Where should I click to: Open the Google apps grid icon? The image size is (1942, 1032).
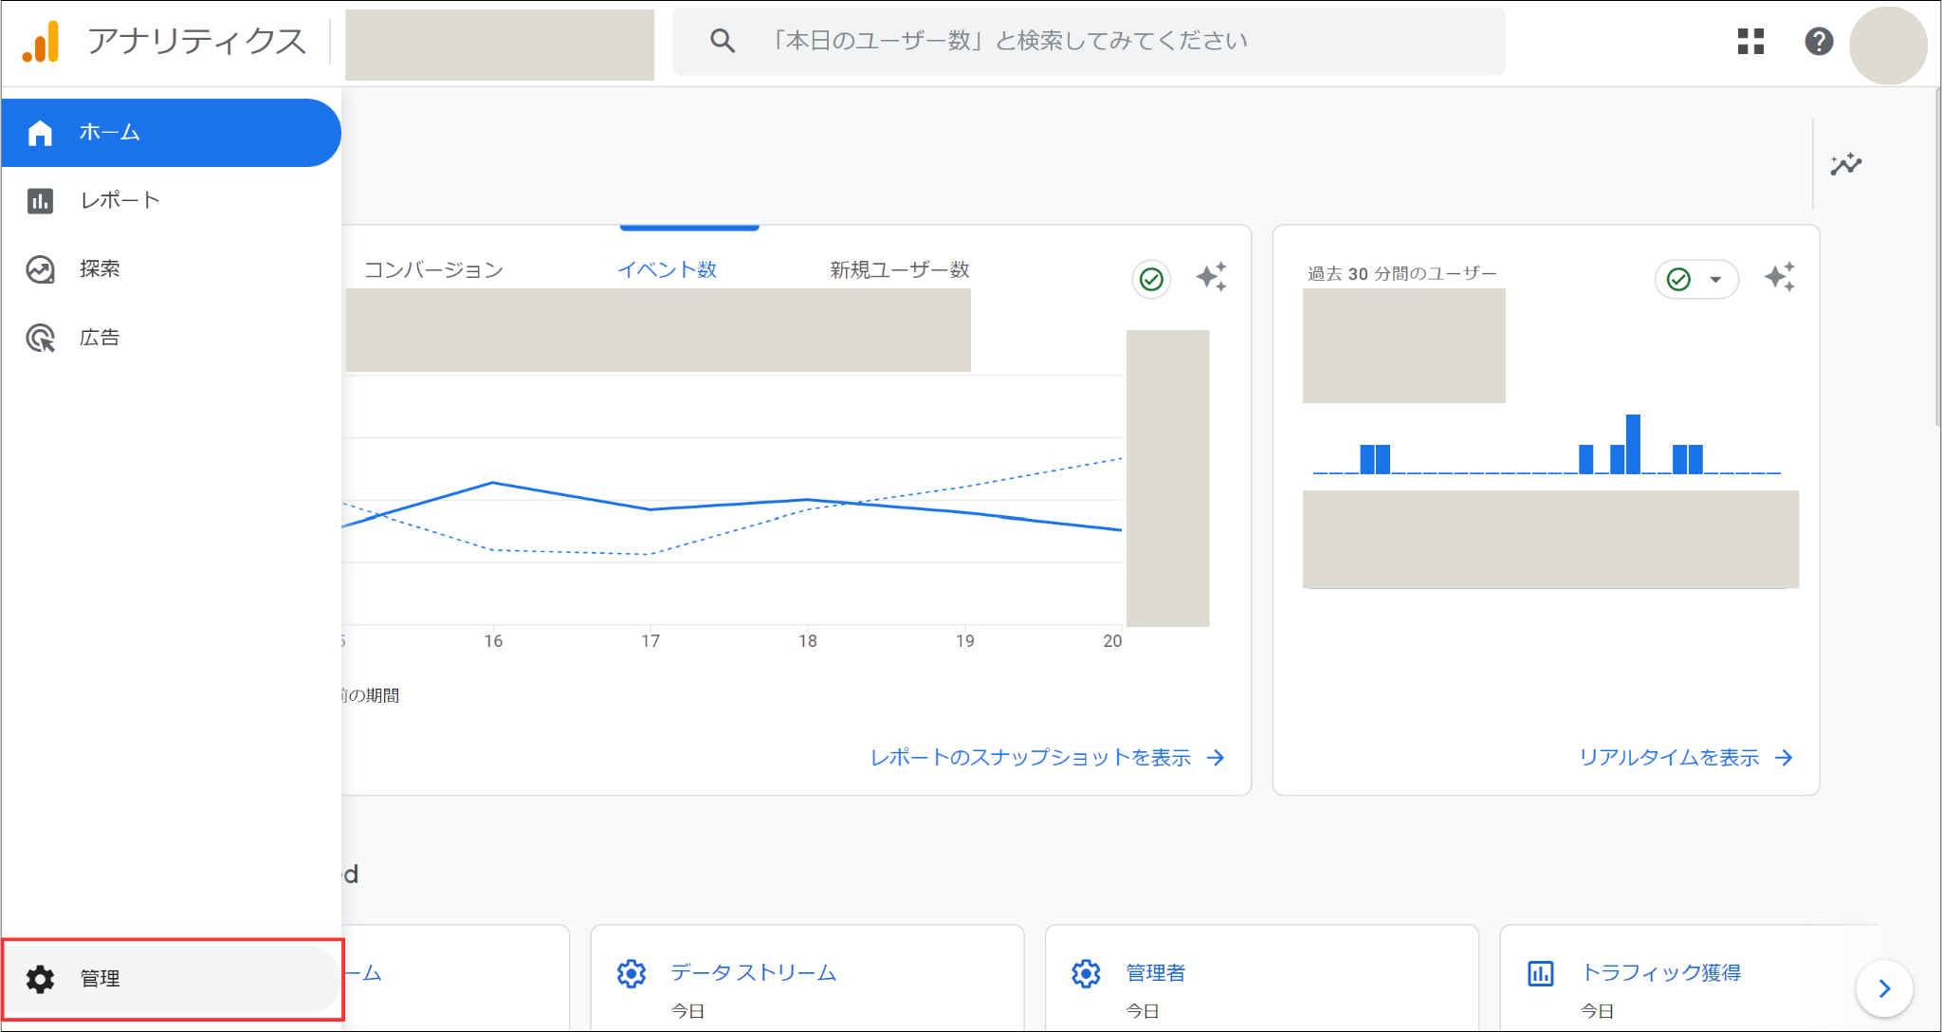[1750, 41]
